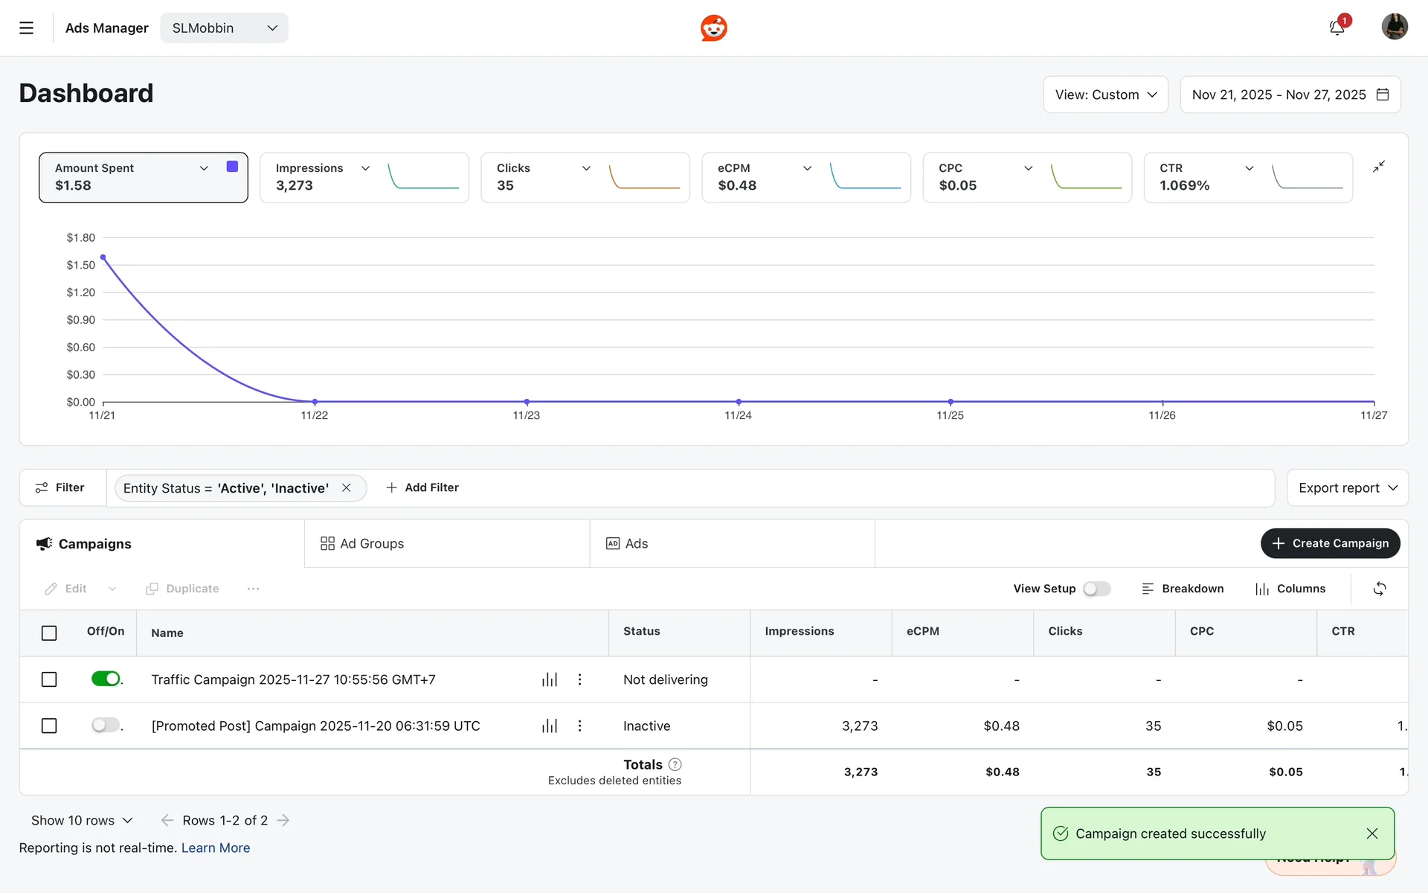Image resolution: width=1428 pixels, height=893 pixels.
Task: Click the notifications bell icon
Action: [1337, 28]
